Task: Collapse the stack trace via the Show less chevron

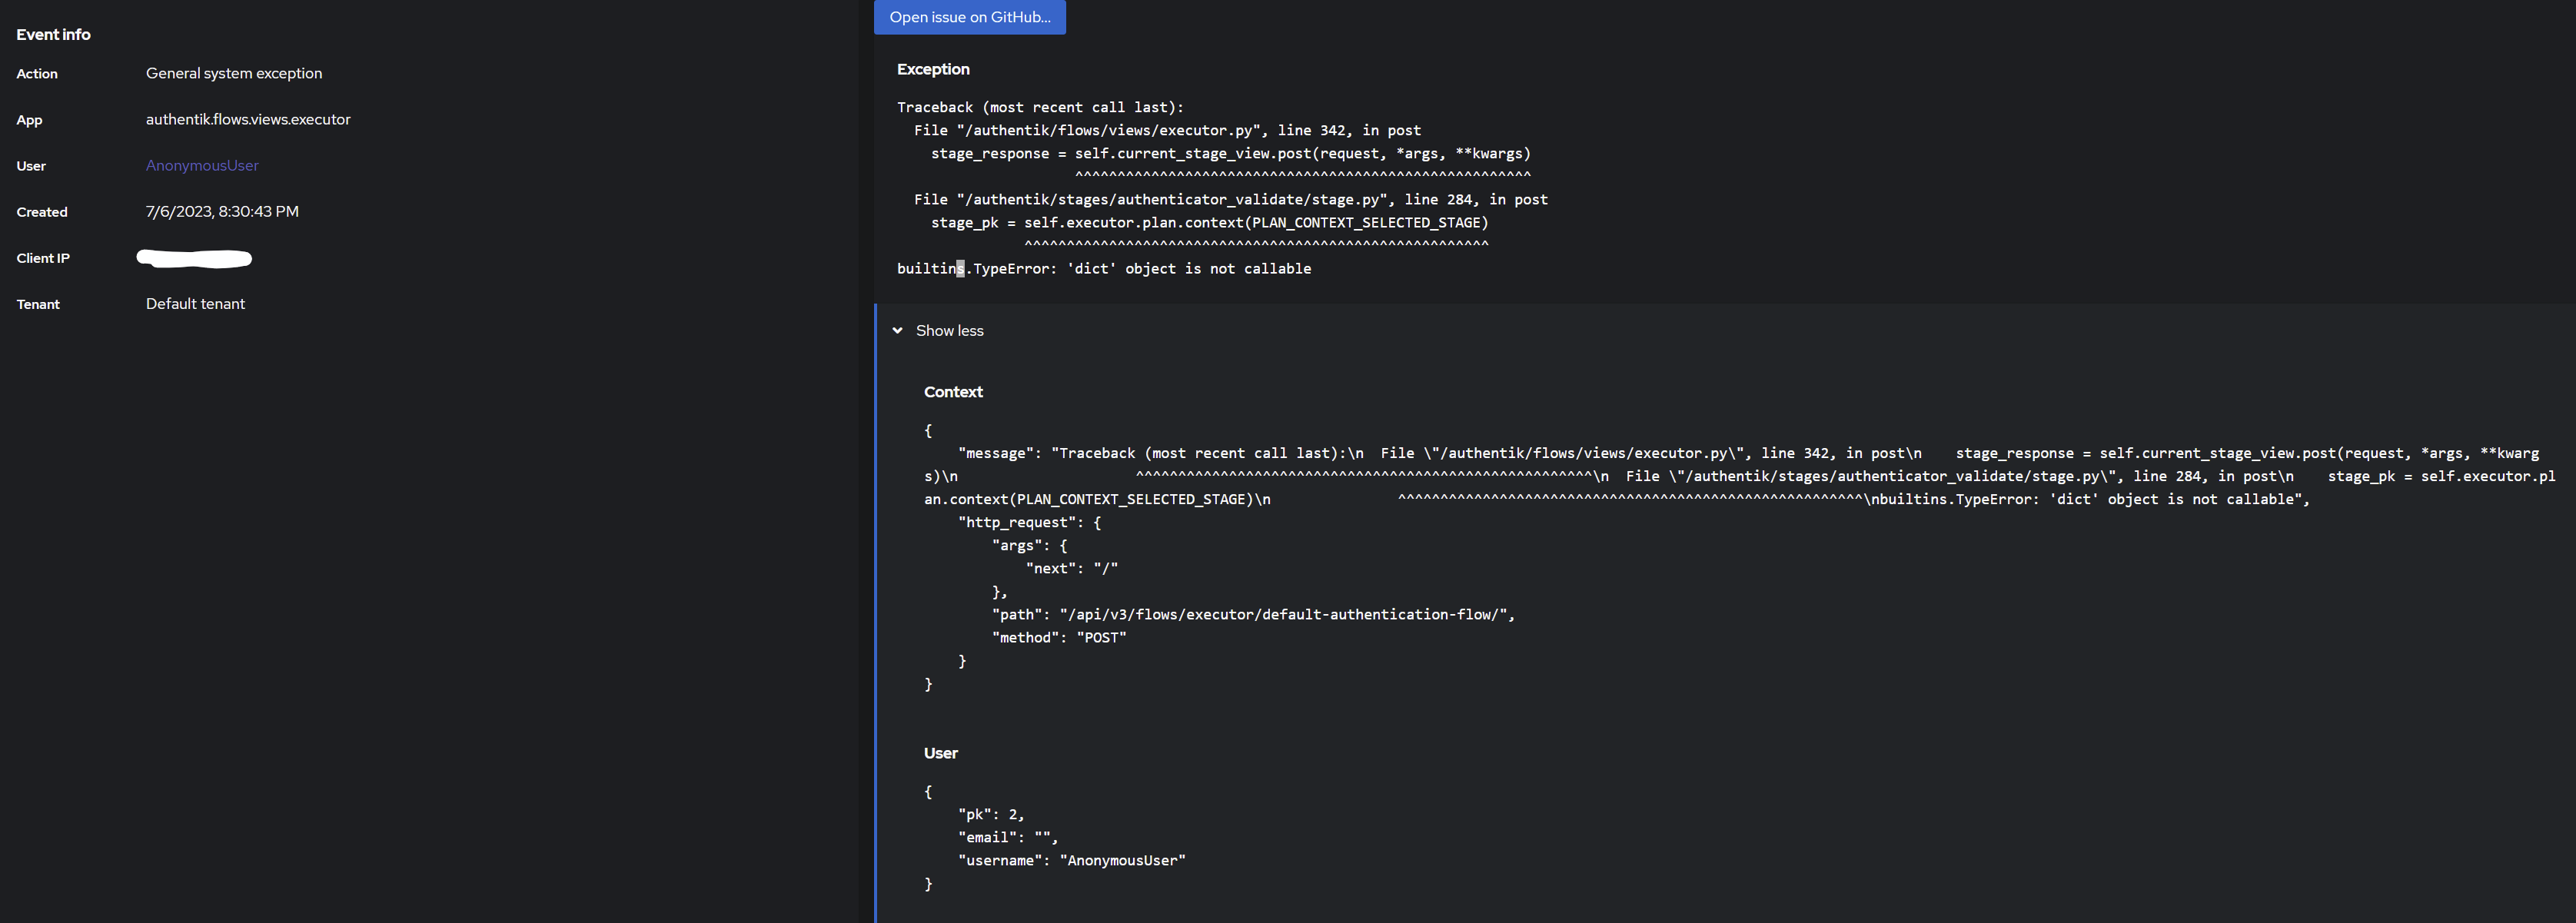Action: [897, 330]
